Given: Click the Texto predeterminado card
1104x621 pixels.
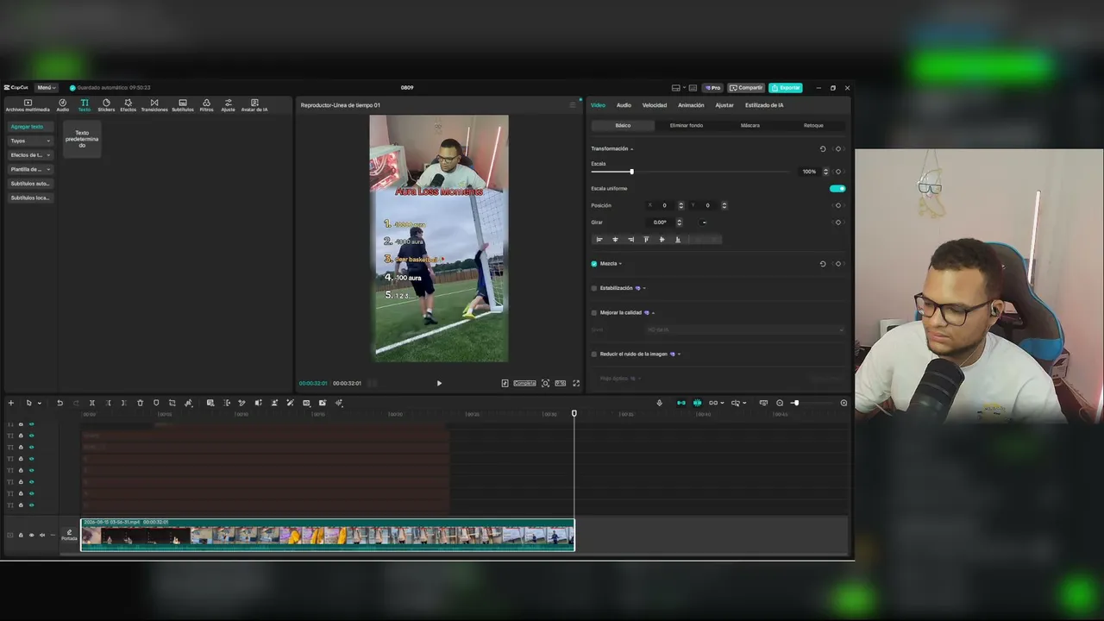Looking at the screenshot, I should (82, 139).
